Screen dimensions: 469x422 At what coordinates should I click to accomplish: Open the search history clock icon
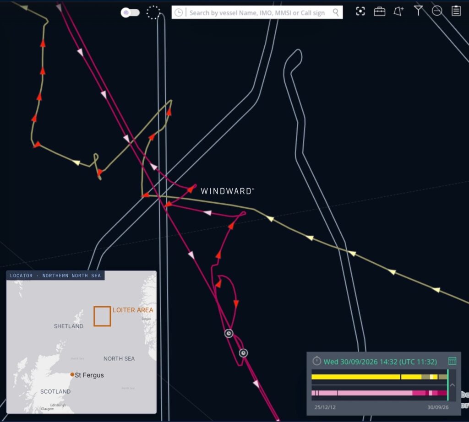pos(179,12)
